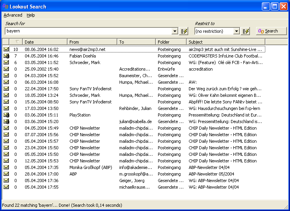The height and width of the screenshot is (211, 290).
Task: Click attachment mail icon of PlayStation row
Action: [6, 115]
